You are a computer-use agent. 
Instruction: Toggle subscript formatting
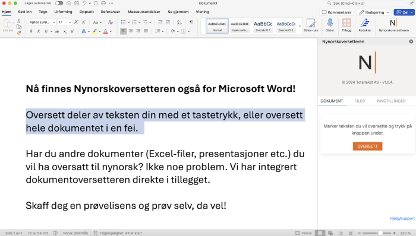[x=65, y=31]
